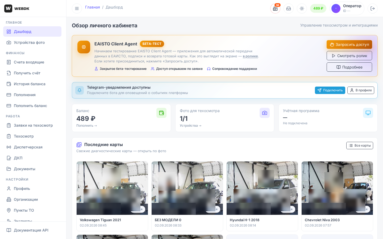Toggle light theme sun icon
Viewport: 383px width, 239px height.
pyautogui.click(x=302, y=8)
